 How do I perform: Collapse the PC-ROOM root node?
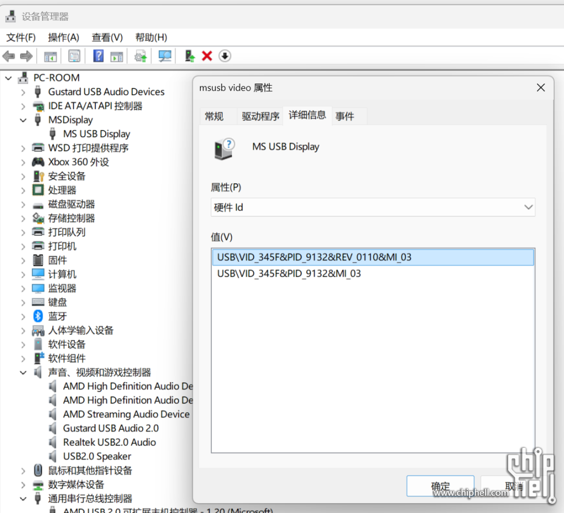(x=9, y=78)
